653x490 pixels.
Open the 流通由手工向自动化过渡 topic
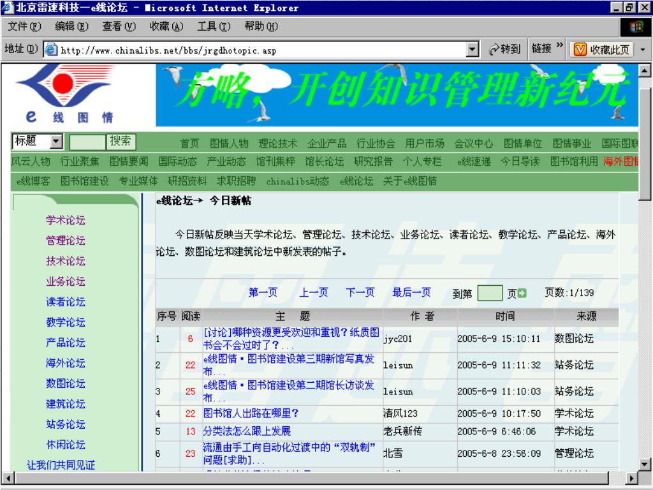tap(289, 454)
